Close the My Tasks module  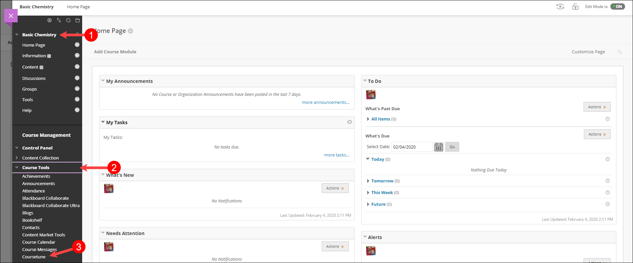pyautogui.click(x=349, y=122)
